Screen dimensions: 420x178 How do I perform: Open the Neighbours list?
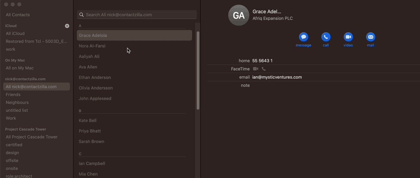point(17,102)
